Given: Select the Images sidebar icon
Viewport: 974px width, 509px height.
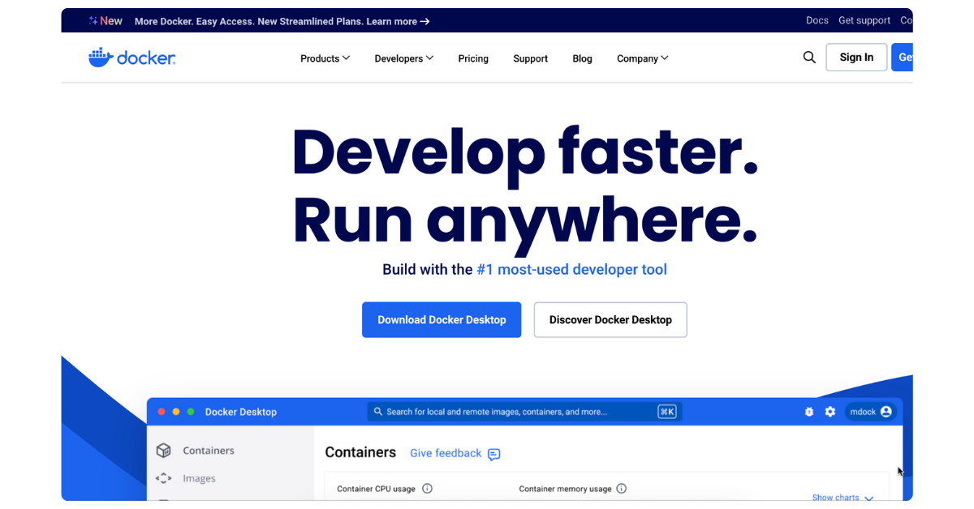Looking at the screenshot, I should pyautogui.click(x=164, y=478).
